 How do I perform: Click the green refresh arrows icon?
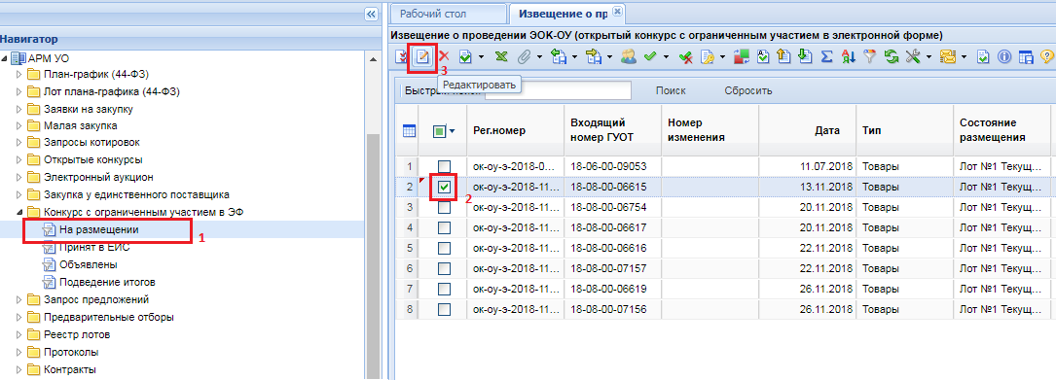click(x=891, y=57)
